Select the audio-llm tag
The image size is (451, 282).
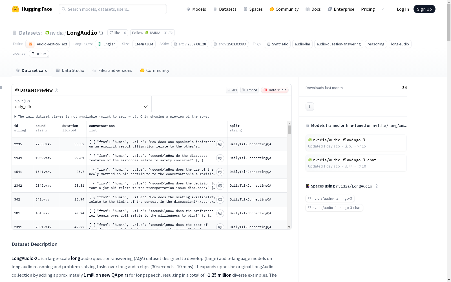(x=302, y=44)
